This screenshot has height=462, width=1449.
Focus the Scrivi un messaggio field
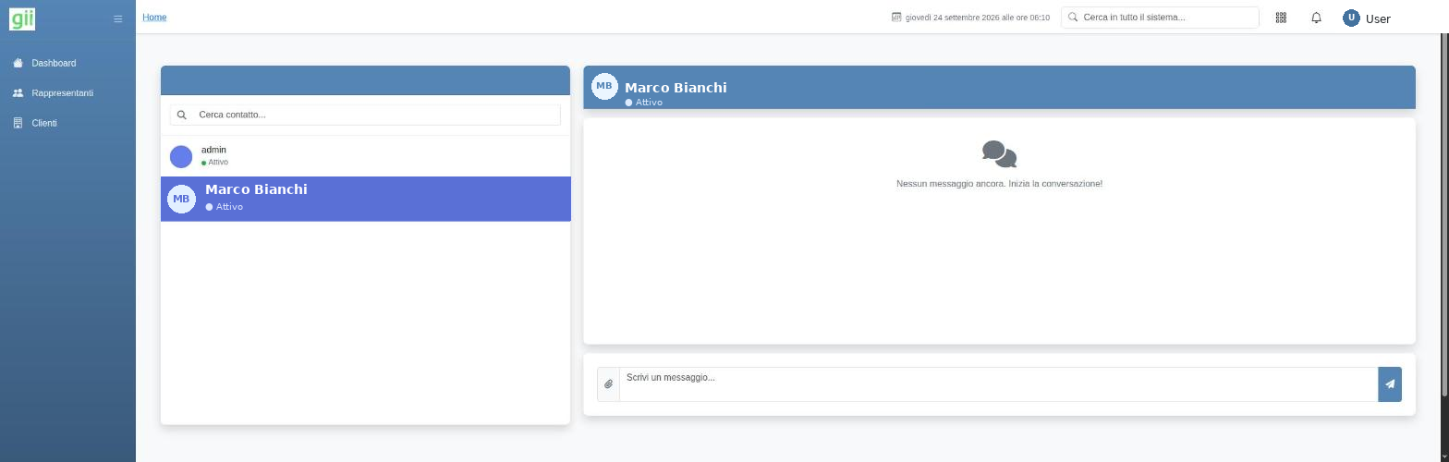click(998, 384)
